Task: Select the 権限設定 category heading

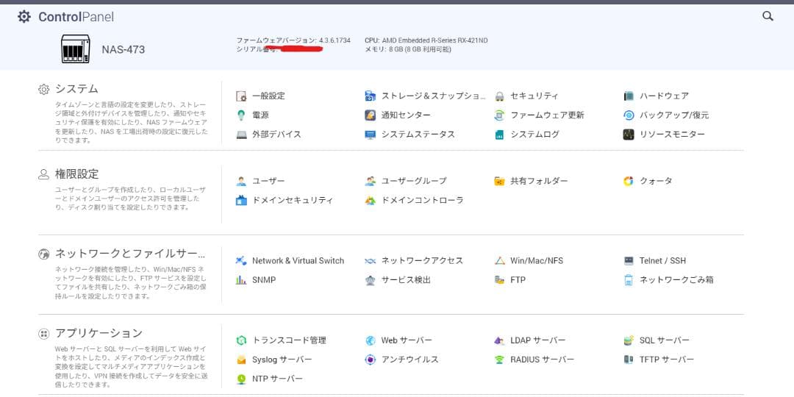Action: point(77,174)
